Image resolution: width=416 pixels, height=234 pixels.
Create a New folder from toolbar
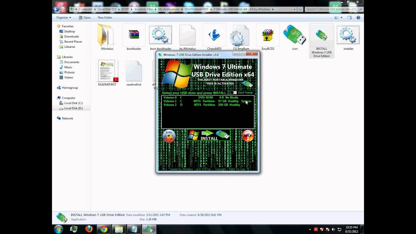pyautogui.click(x=105, y=18)
